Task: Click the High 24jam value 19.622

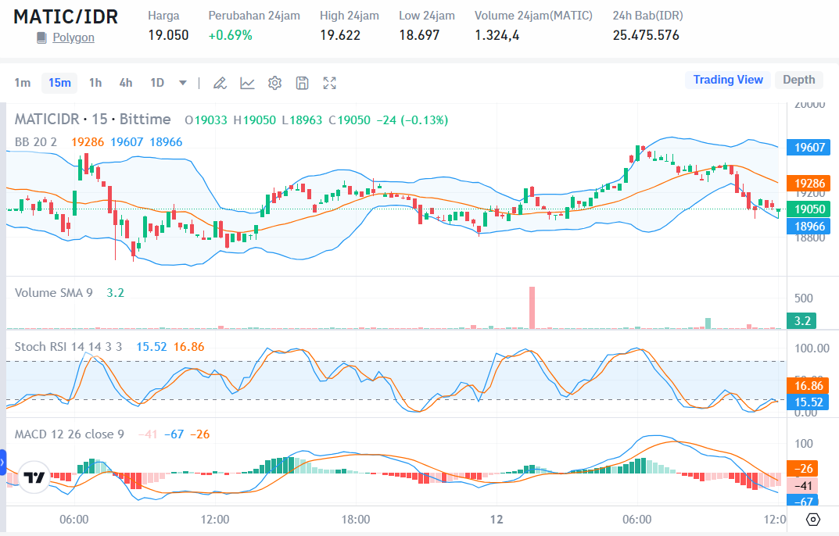Action: coord(340,35)
